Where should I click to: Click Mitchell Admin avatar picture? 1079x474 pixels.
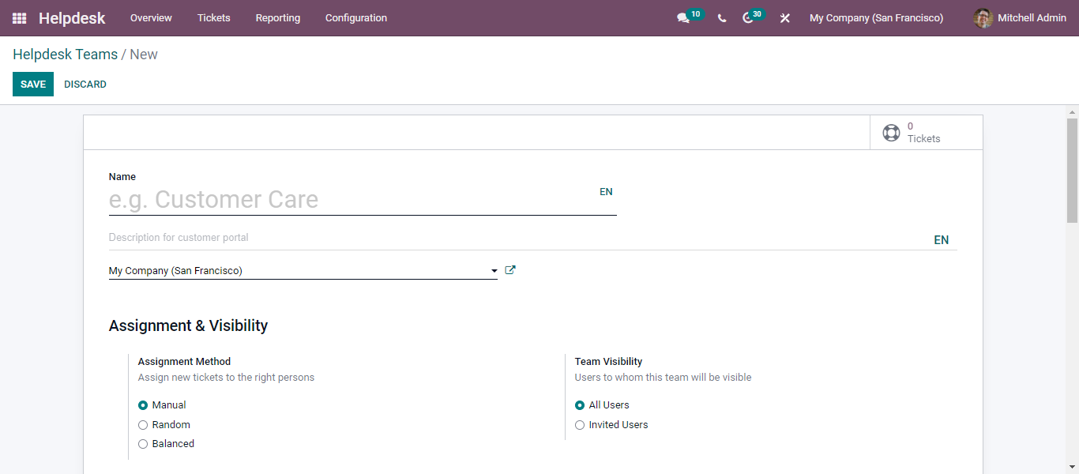coord(983,18)
